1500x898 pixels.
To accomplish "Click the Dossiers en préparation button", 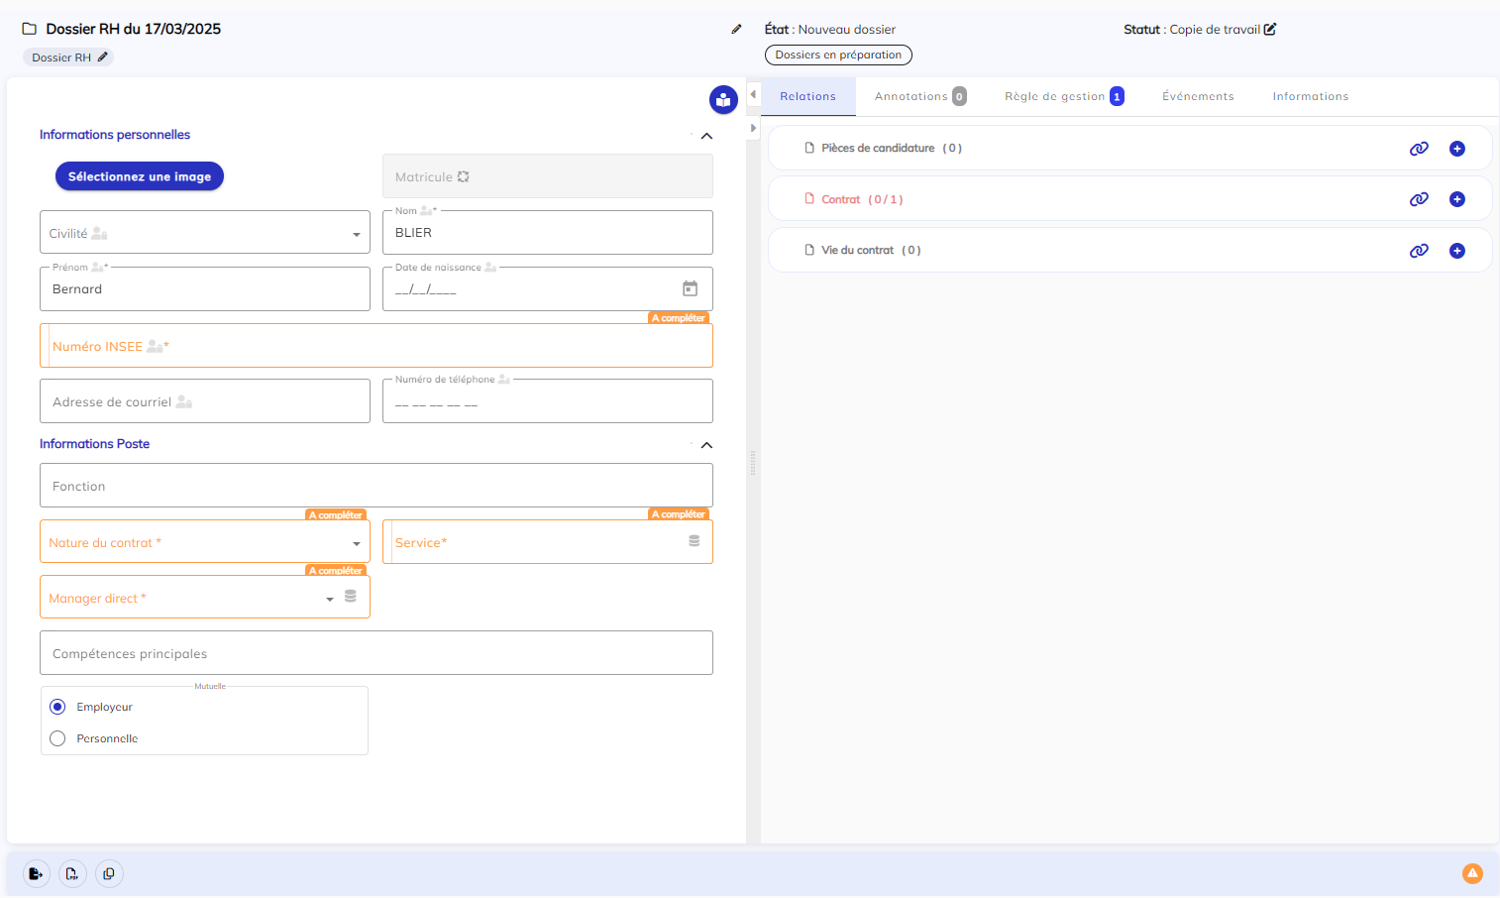I will pyautogui.click(x=838, y=56).
